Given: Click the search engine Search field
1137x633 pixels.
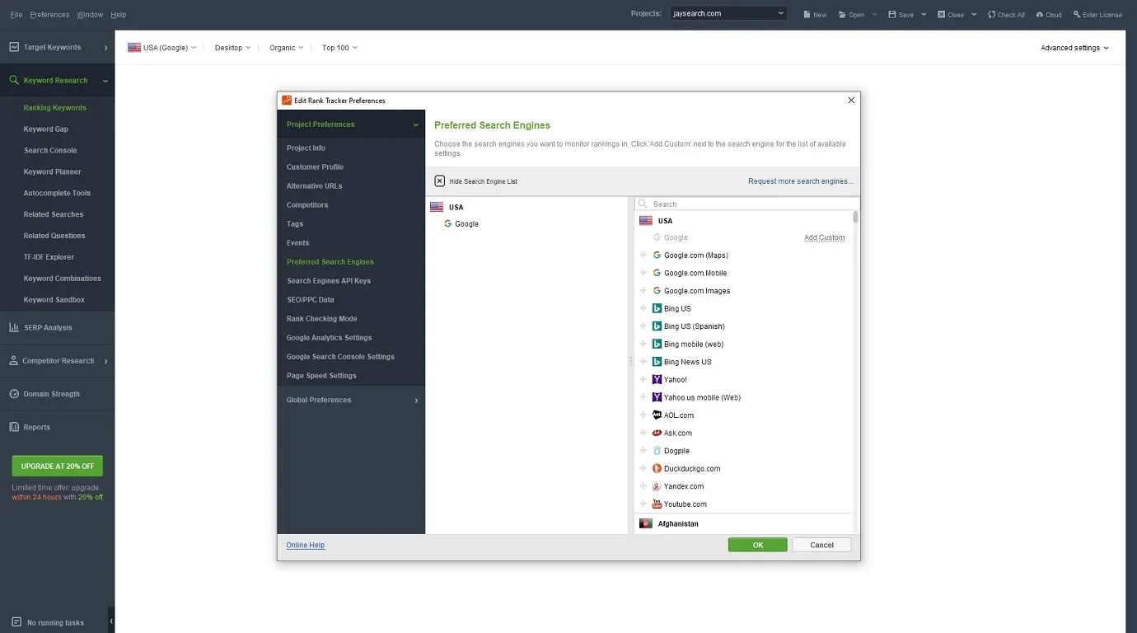Looking at the screenshot, I should [x=747, y=204].
